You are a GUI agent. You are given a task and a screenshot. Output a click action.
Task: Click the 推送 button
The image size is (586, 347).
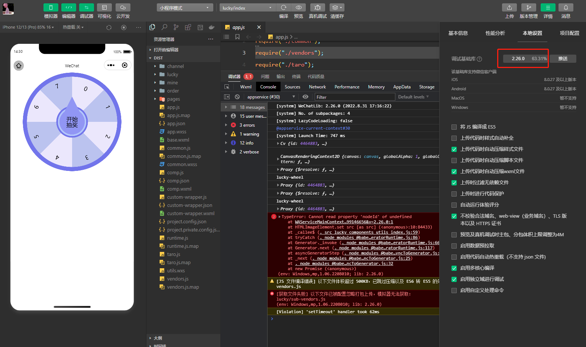tap(563, 59)
